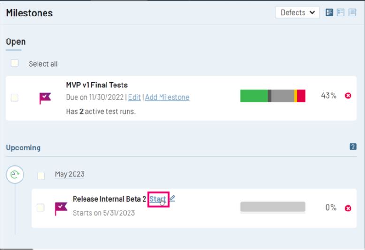Select the May 2023 group checkbox
Viewport: 365px width, 250px height.
tap(41, 176)
